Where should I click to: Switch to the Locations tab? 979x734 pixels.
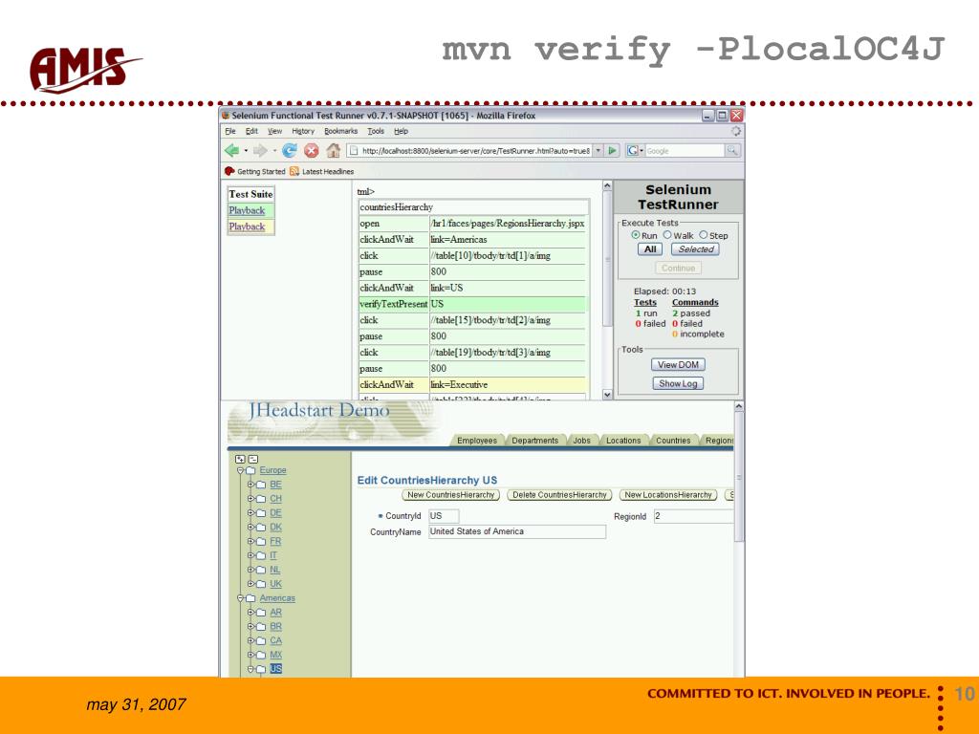pos(623,441)
